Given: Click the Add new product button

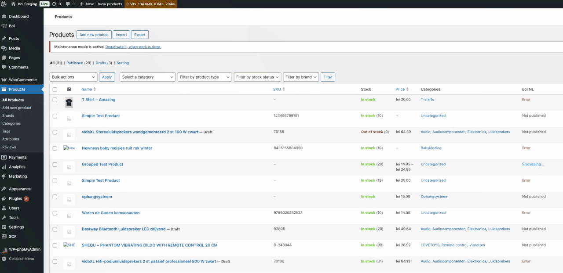Looking at the screenshot, I should tap(93, 35).
